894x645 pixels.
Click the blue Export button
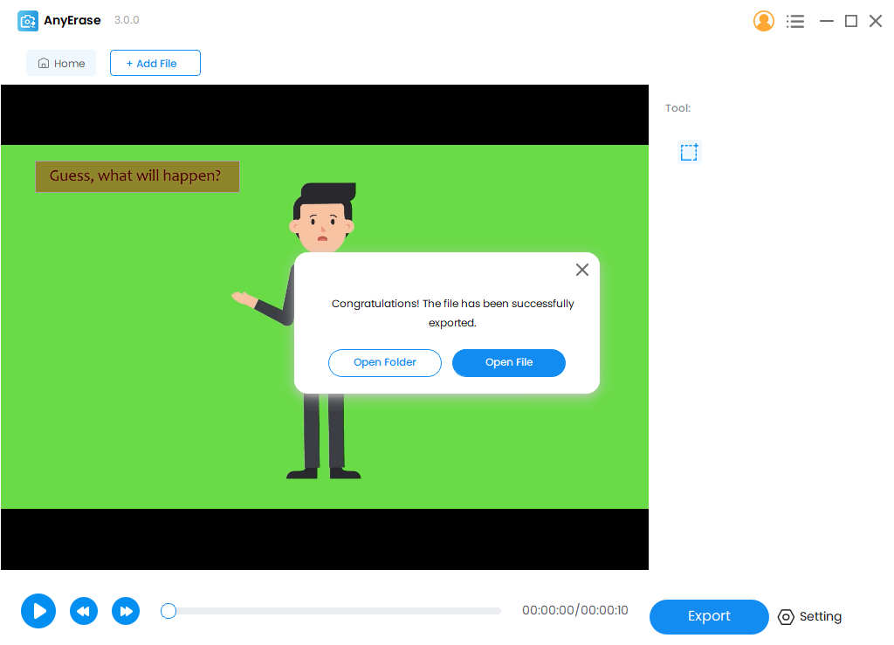[x=709, y=616]
